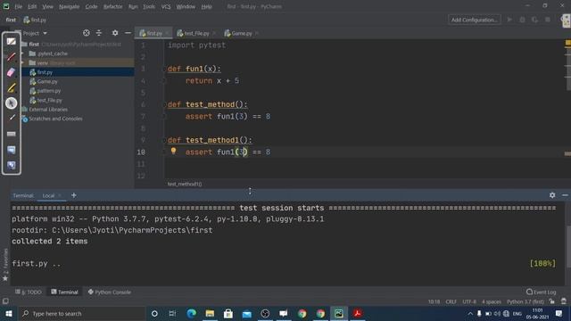Viewport: 571px width, 321px height.
Task: Collapse all nodes in the Project panel
Action: click(x=99, y=33)
